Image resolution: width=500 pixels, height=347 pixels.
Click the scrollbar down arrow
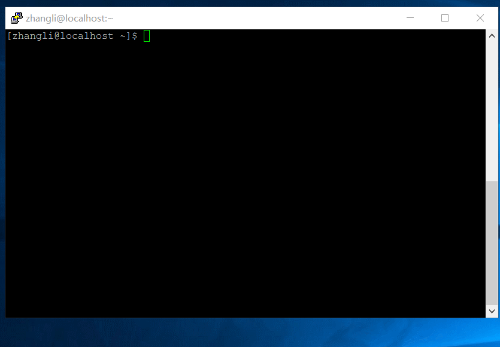click(492, 311)
